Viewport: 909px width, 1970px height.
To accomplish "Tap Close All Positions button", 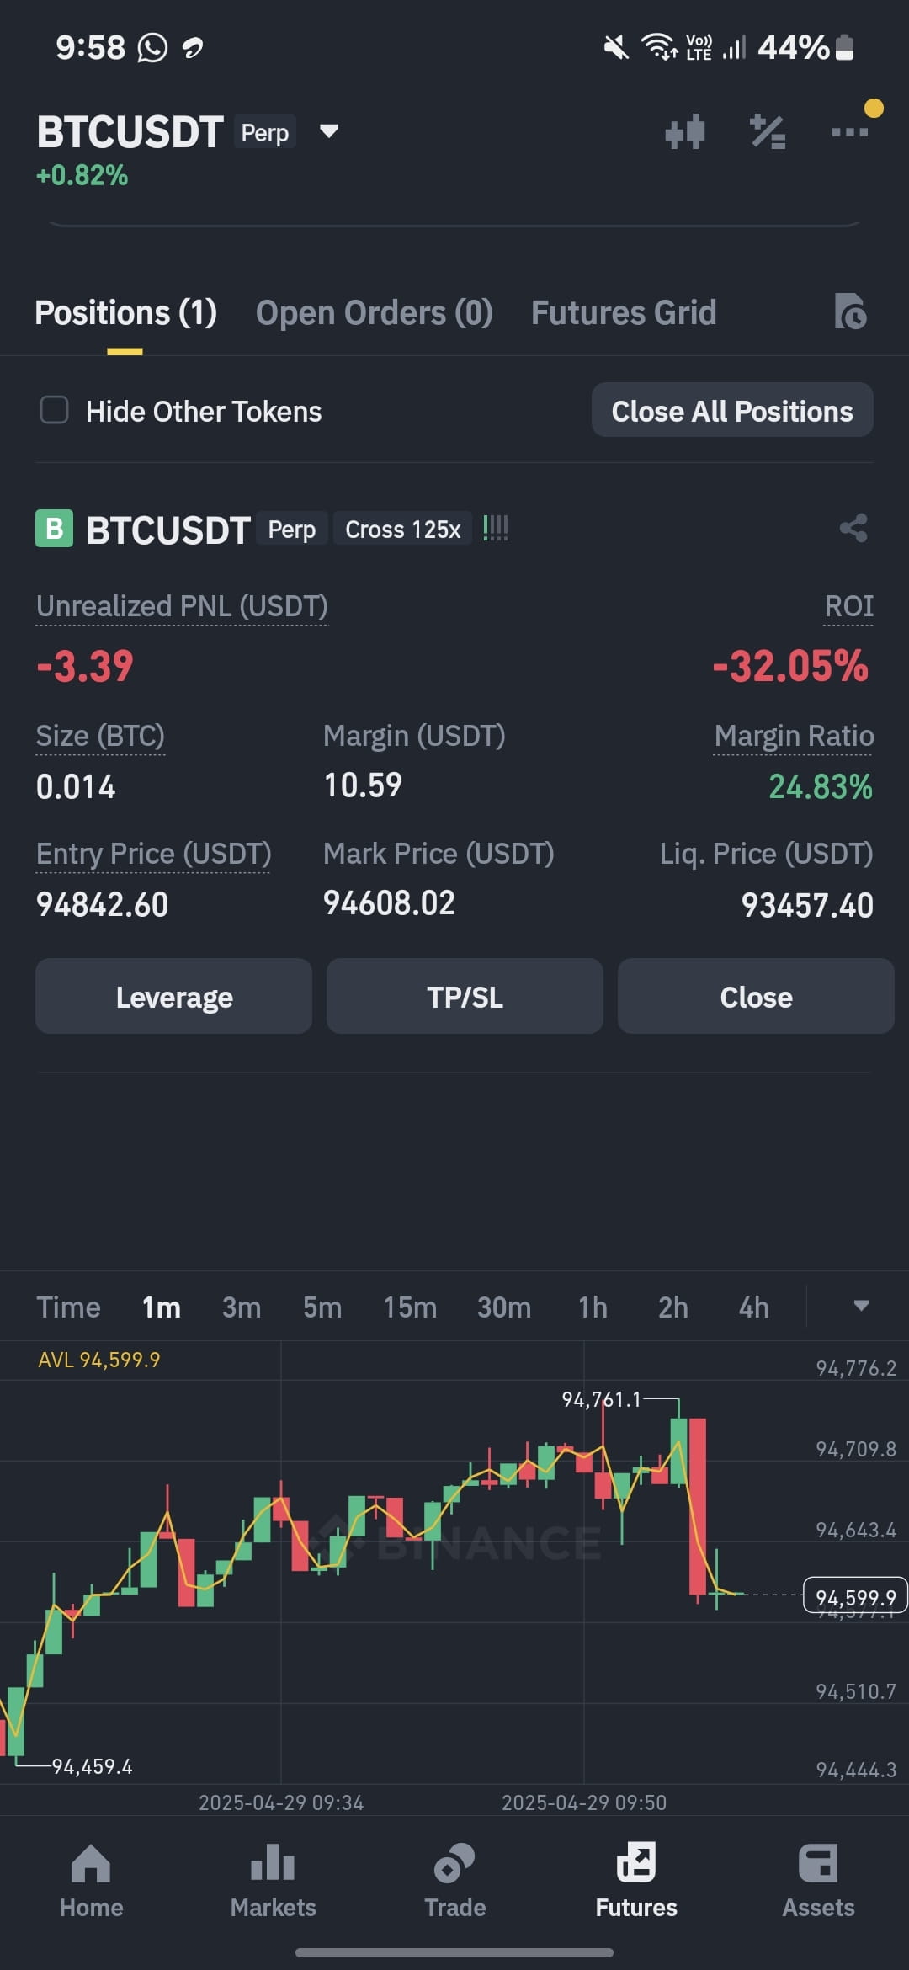I will [732, 411].
